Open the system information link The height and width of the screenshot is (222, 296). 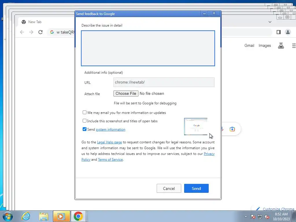(111, 129)
